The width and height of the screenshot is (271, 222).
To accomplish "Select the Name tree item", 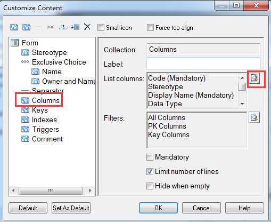I will click(52, 72).
